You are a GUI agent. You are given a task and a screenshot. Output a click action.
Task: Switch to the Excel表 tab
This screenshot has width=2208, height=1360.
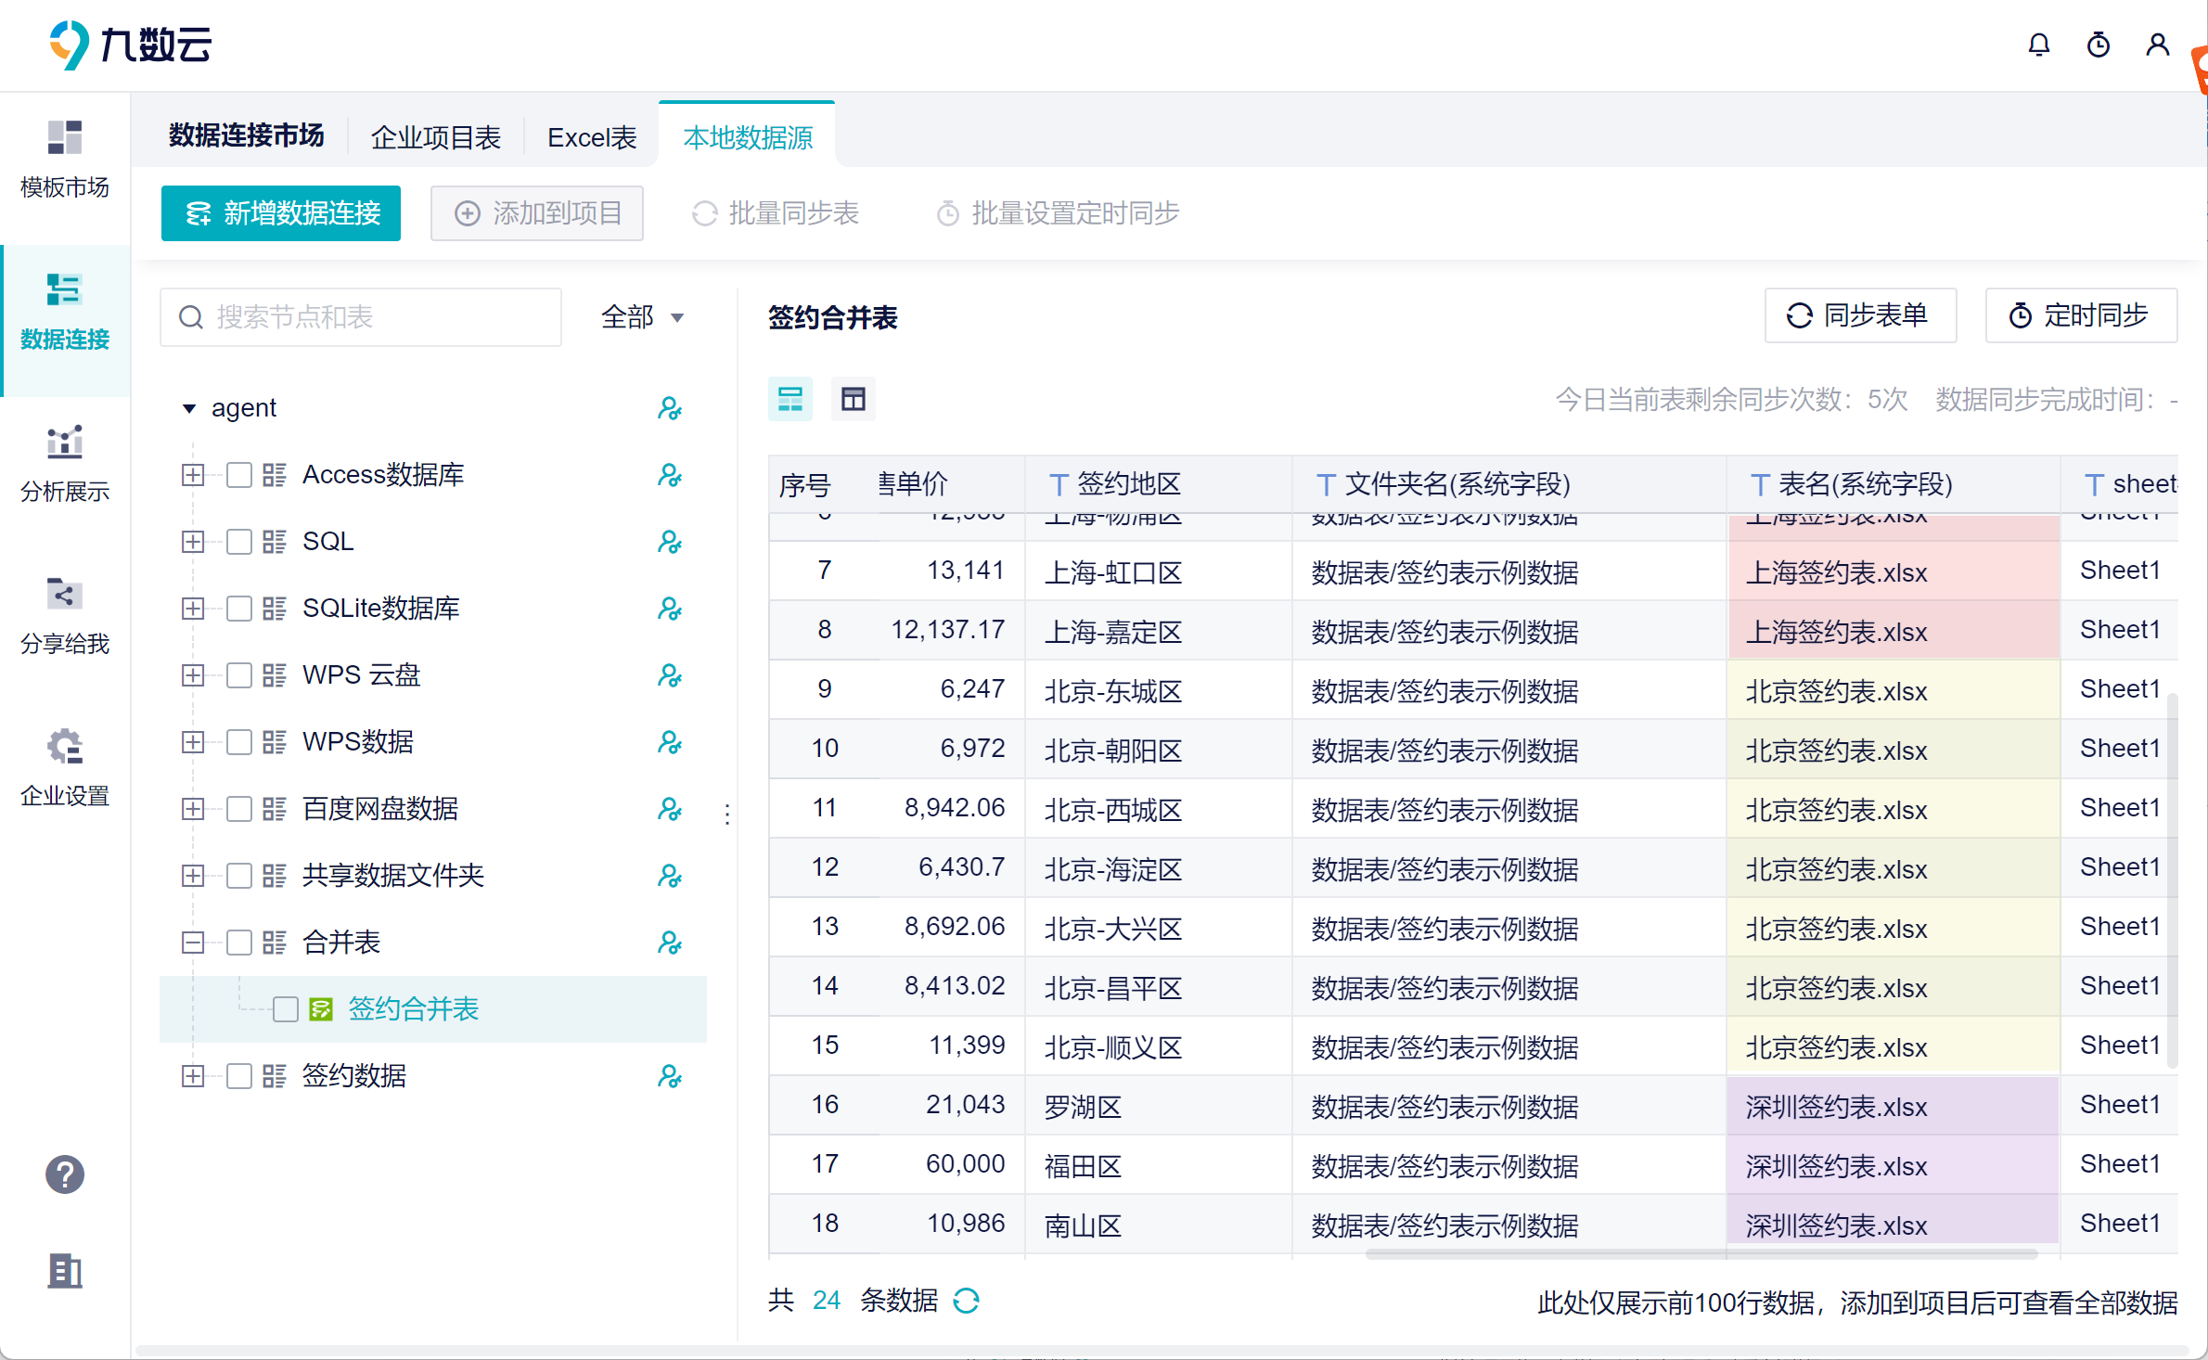coord(591,137)
